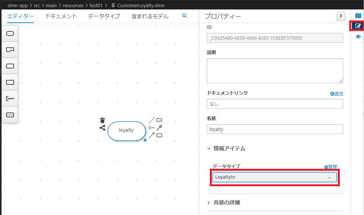
Task: Open the LoyaltyIn data type dropdown
Action: pyautogui.click(x=275, y=177)
